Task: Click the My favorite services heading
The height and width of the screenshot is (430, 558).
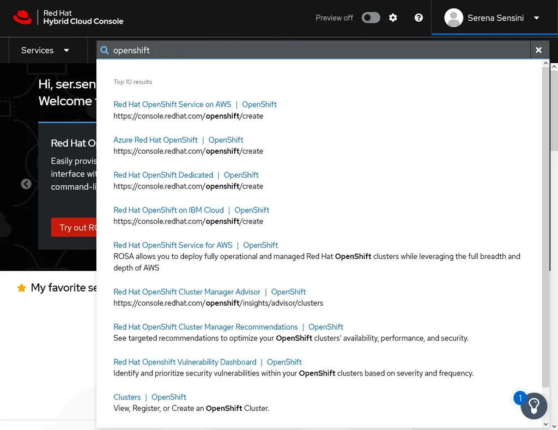Action: (64, 288)
